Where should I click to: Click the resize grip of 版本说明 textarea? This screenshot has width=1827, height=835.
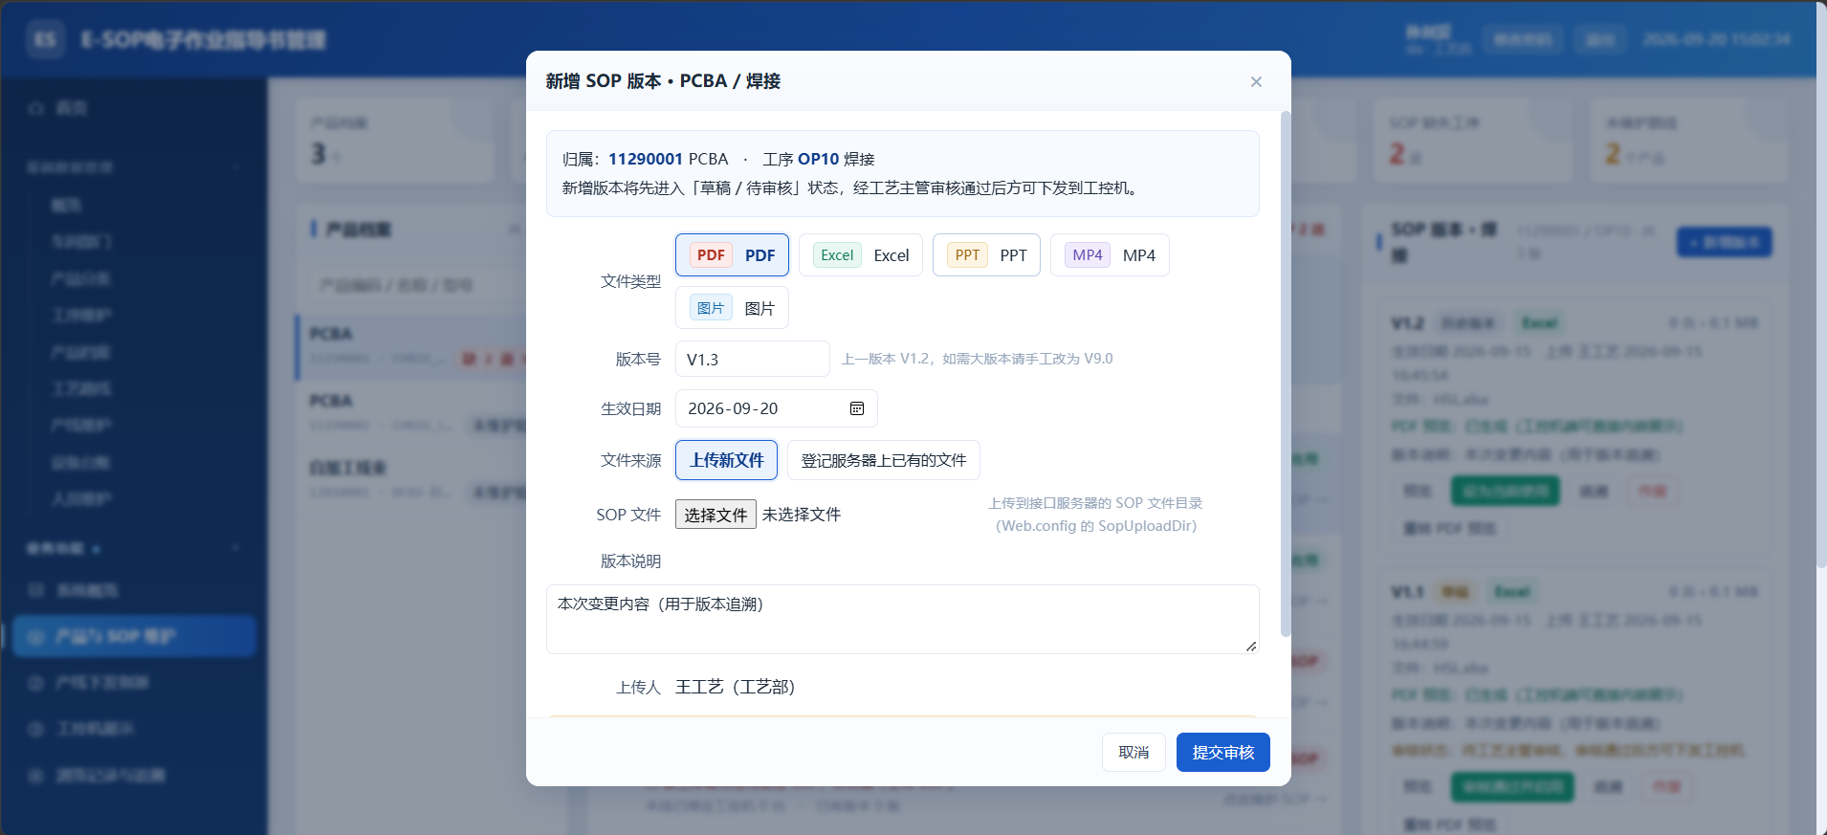click(1251, 647)
